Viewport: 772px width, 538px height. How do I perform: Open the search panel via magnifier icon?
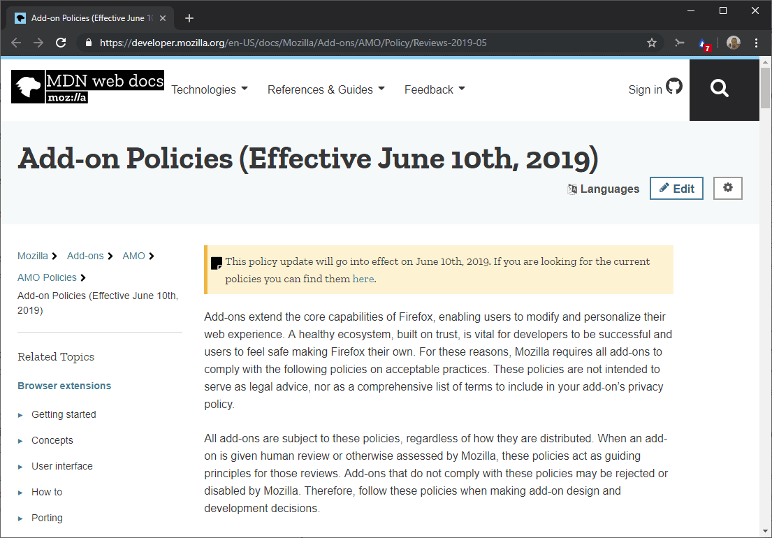720,89
